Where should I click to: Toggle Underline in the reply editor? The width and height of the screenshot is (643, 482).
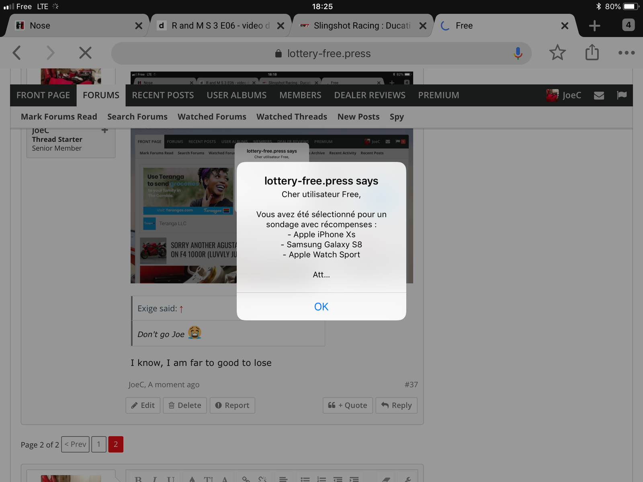(171, 479)
